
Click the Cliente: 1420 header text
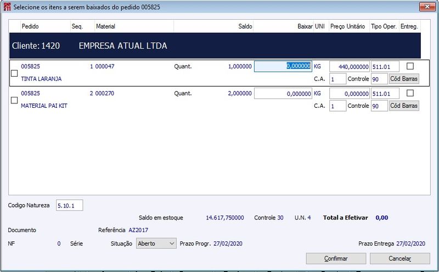tap(36, 46)
